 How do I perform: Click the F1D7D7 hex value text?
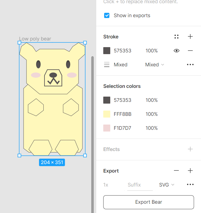122,128
